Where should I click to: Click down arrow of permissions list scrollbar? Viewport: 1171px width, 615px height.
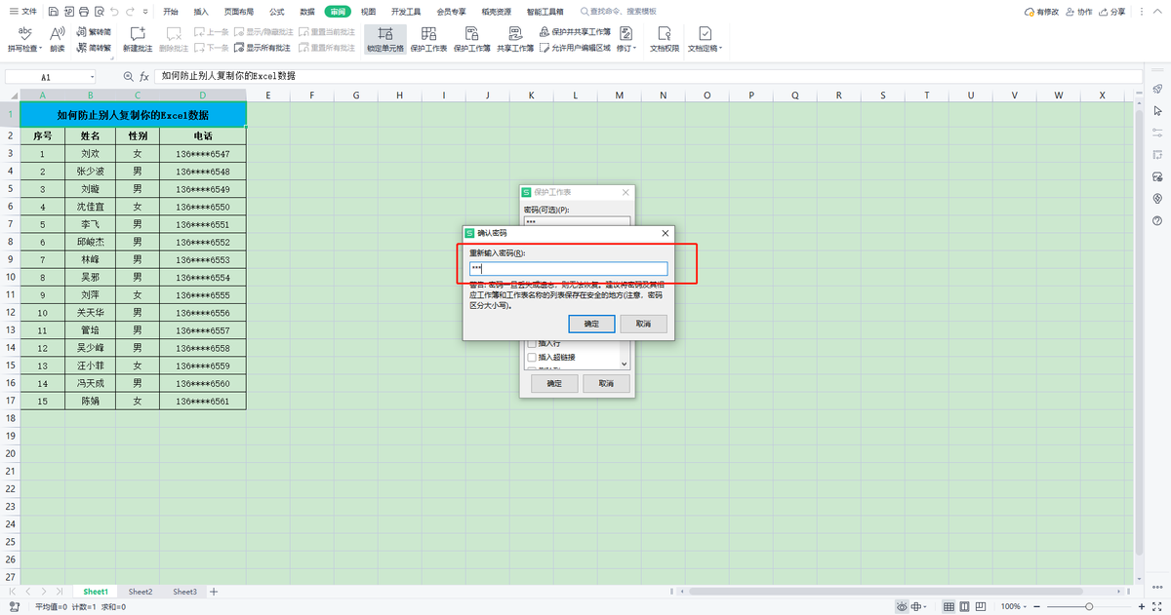pos(626,365)
